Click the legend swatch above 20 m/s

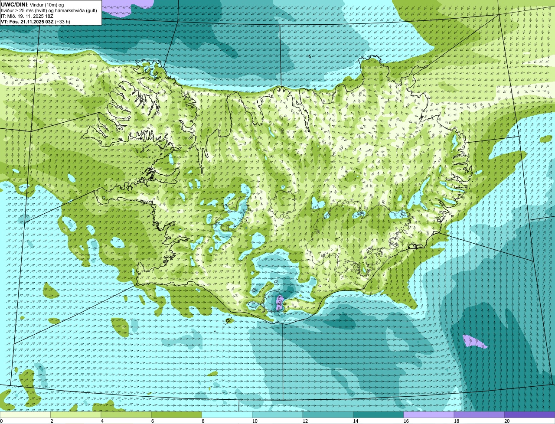[x=529, y=415]
